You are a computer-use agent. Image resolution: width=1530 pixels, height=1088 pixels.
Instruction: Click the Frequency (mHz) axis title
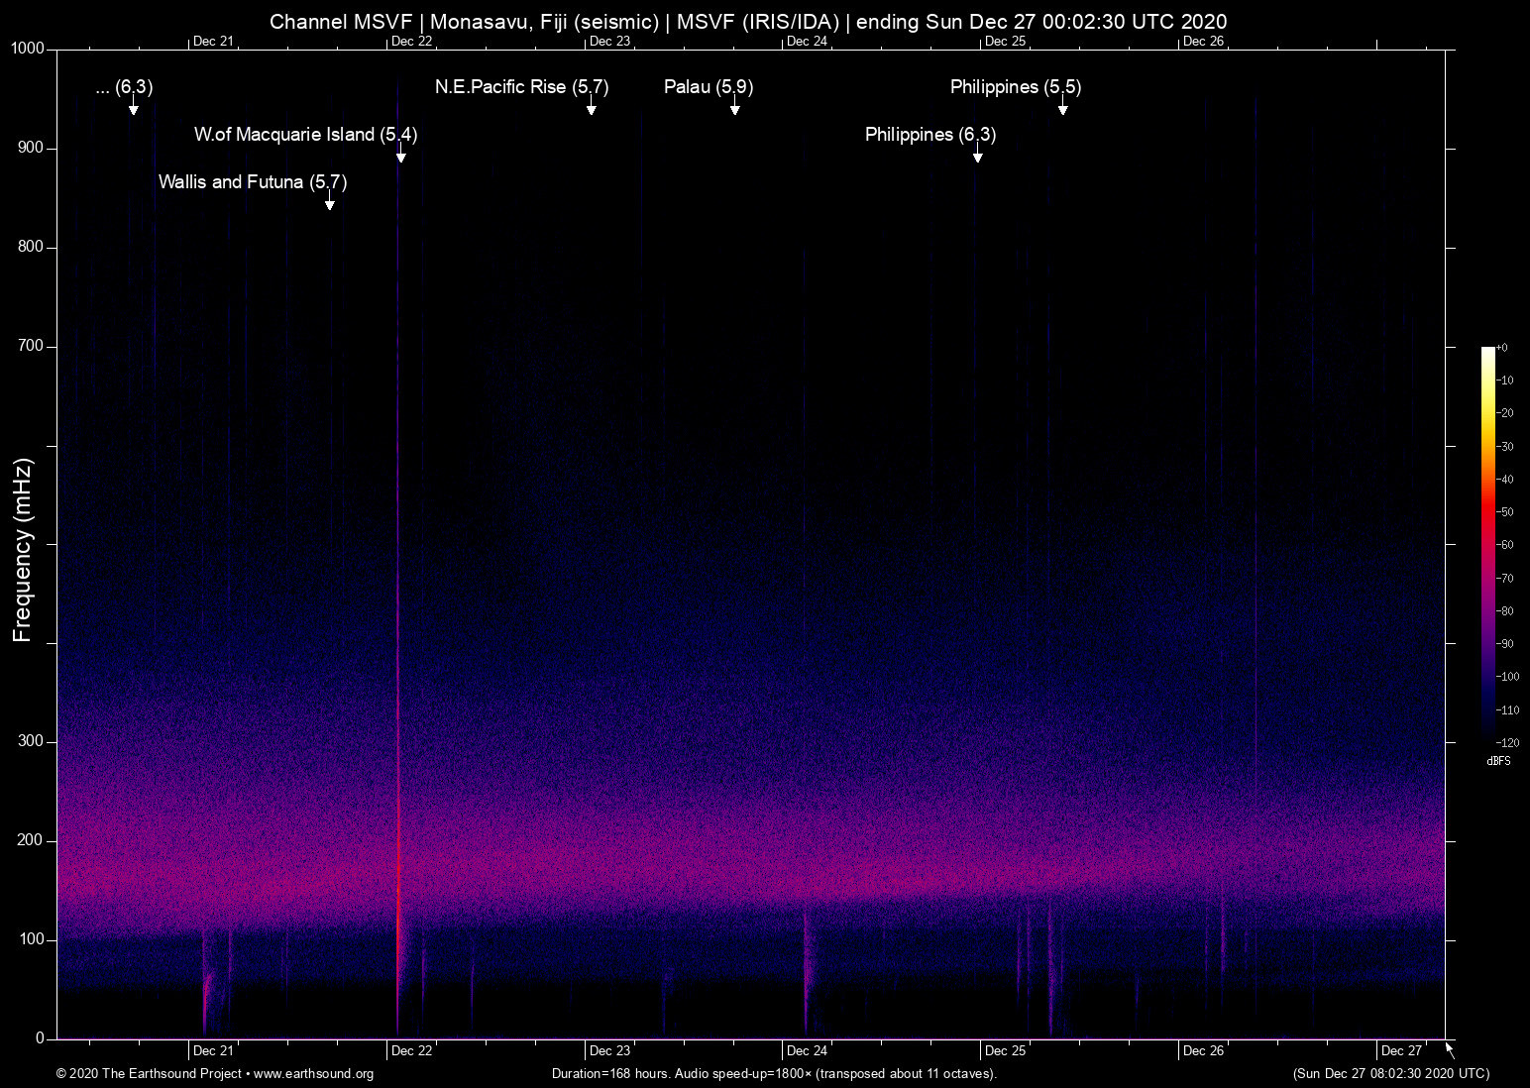click(23, 550)
